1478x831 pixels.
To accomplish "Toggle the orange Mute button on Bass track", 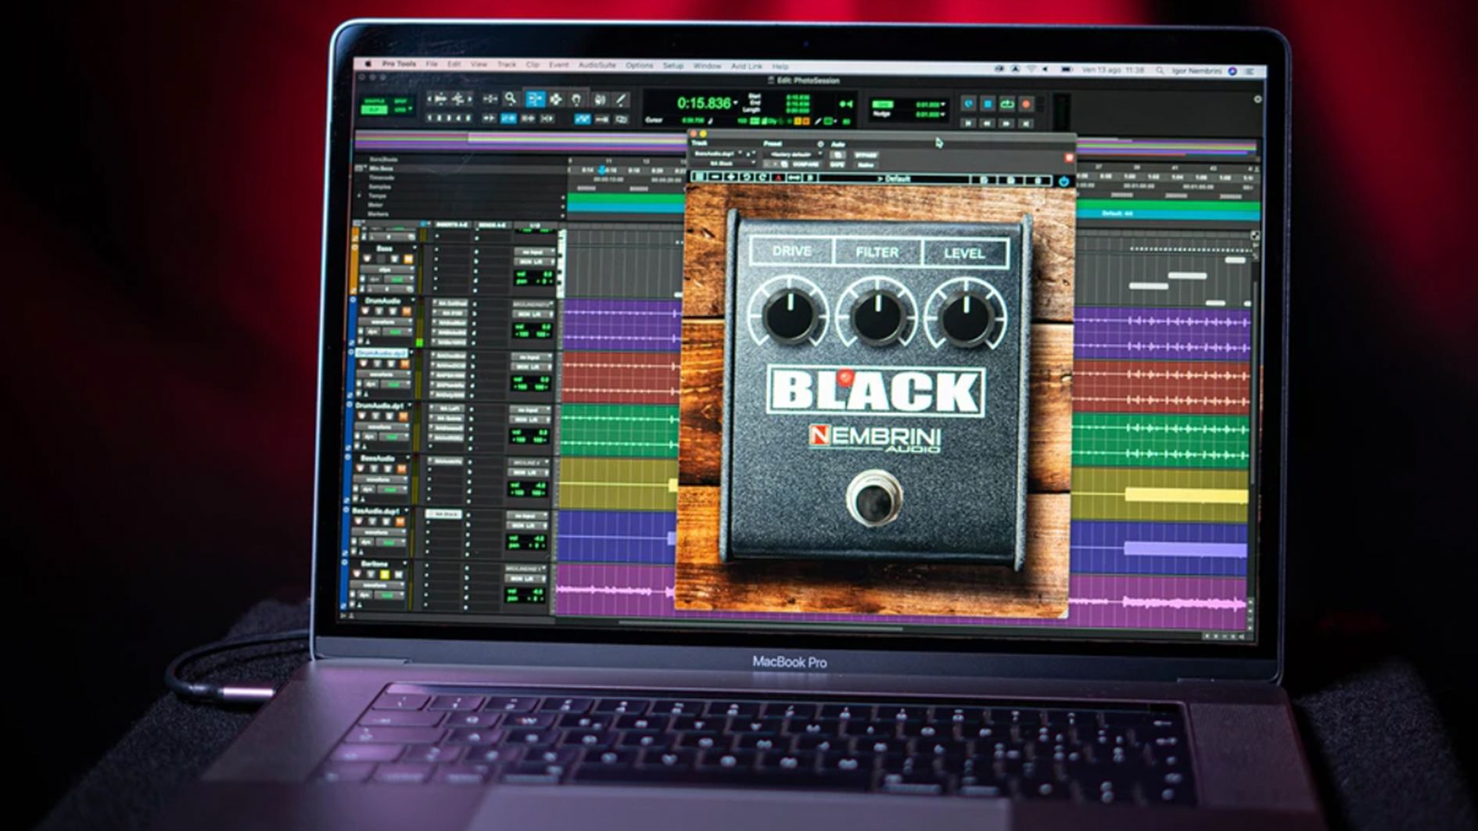I will pyautogui.click(x=407, y=259).
